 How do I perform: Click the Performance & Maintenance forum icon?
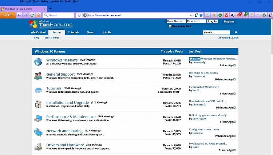pyautogui.click(x=38, y=118)
